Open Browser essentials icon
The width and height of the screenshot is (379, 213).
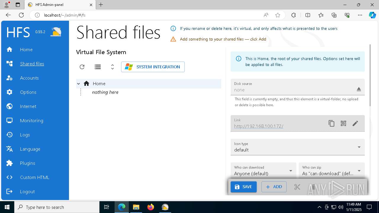point(347,15)
